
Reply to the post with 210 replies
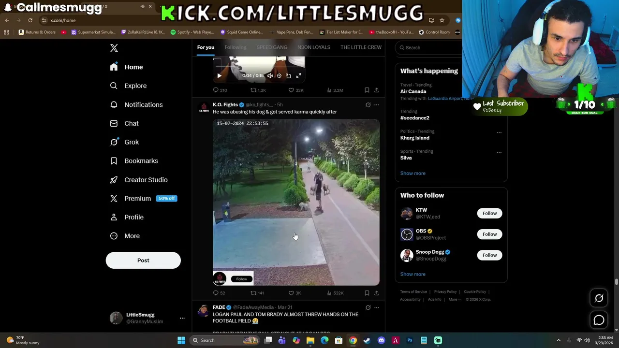220,90
